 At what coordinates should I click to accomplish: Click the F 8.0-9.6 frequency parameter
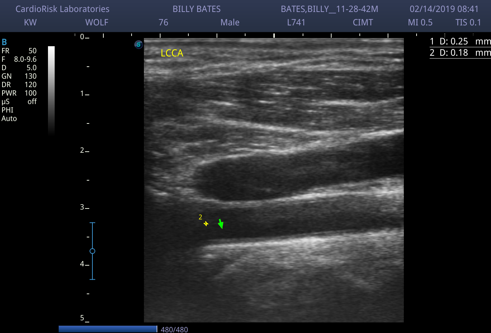pos(19,59)
